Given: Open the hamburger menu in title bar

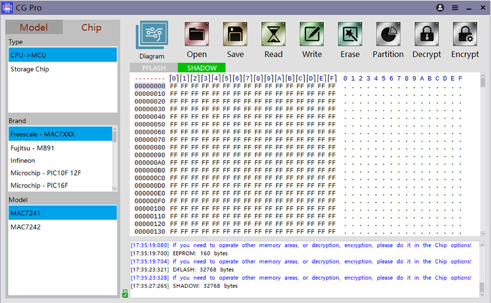Looking at the screenshot, I should point(455,8).
